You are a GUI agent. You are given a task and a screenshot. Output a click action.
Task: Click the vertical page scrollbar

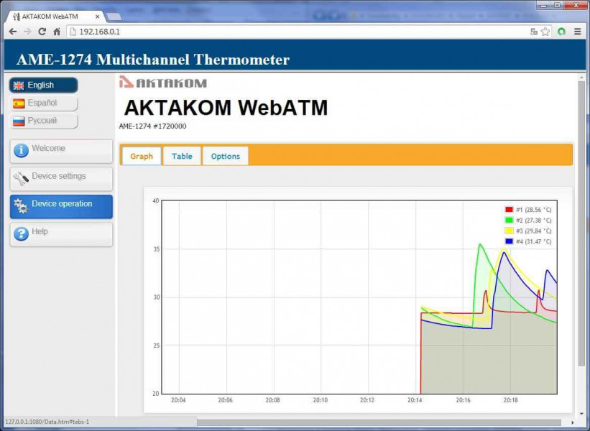(581, 222)
